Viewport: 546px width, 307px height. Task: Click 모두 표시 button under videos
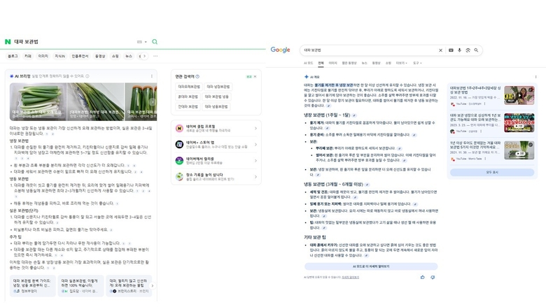tap(492, 172)
